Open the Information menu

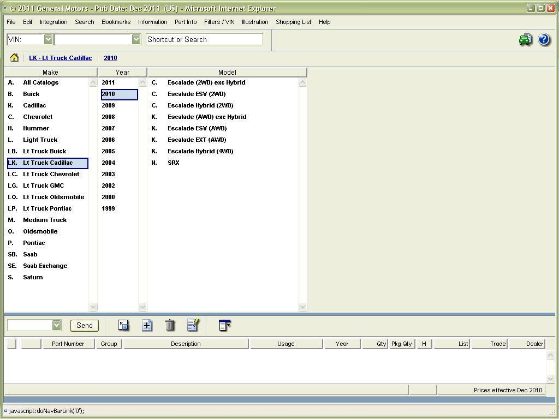(x=153, y=22)
